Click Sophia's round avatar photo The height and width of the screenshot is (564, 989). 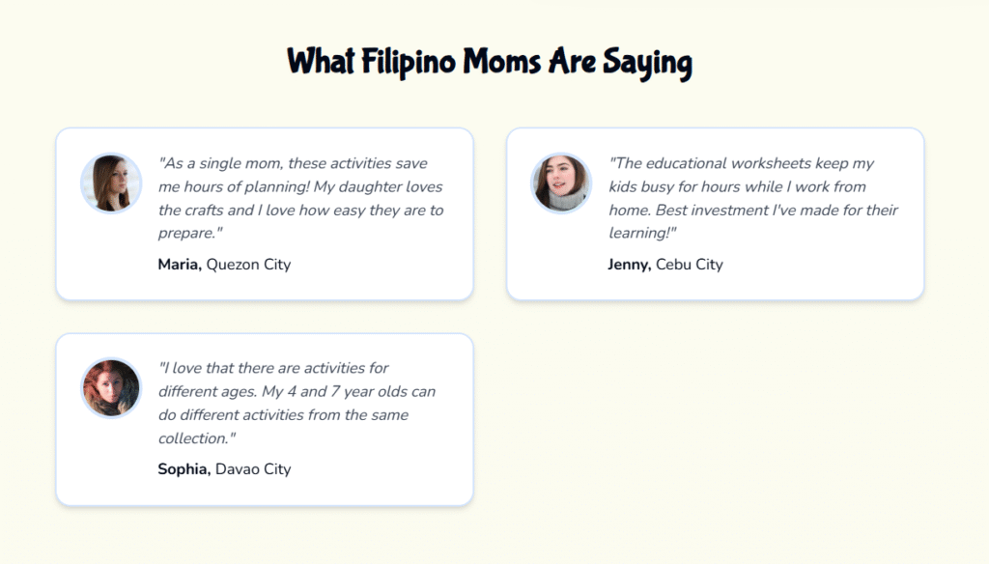pyautogui.click(x=111, y=388)
